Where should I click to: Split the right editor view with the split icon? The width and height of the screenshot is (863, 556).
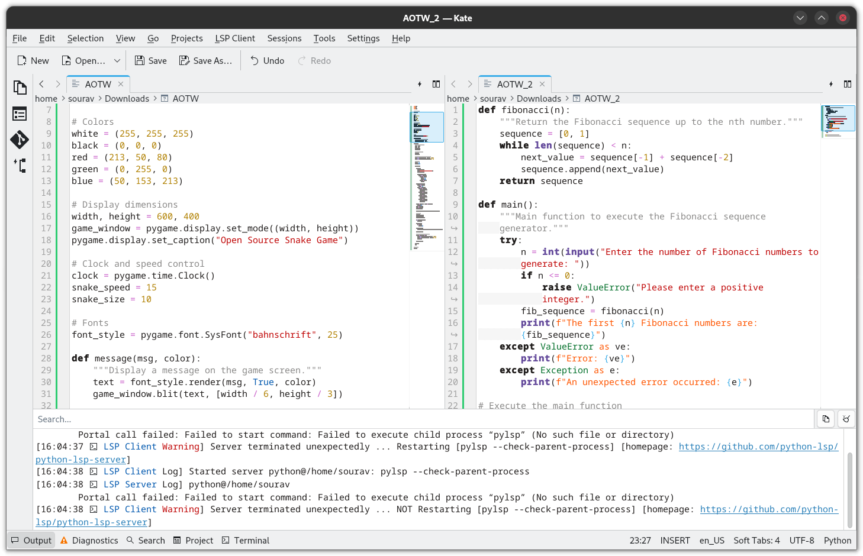click(849, 84)
